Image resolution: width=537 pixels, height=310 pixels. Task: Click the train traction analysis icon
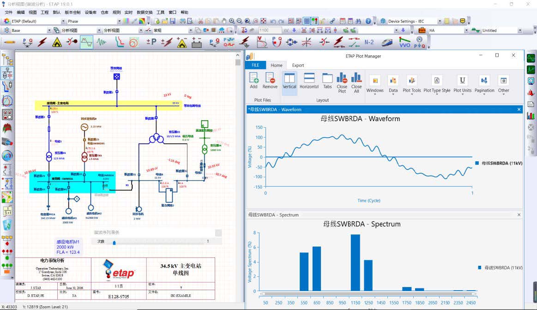tap(386, 42)
